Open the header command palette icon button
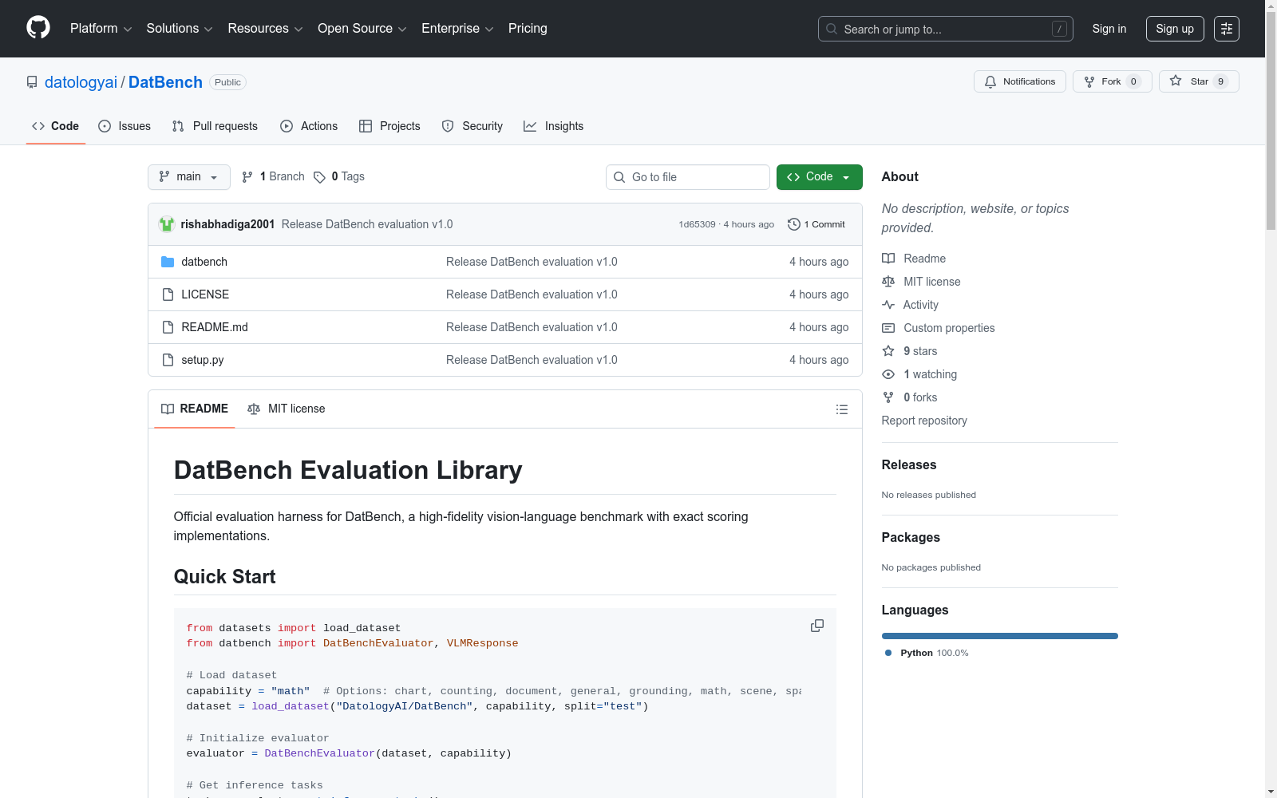 1227,29
